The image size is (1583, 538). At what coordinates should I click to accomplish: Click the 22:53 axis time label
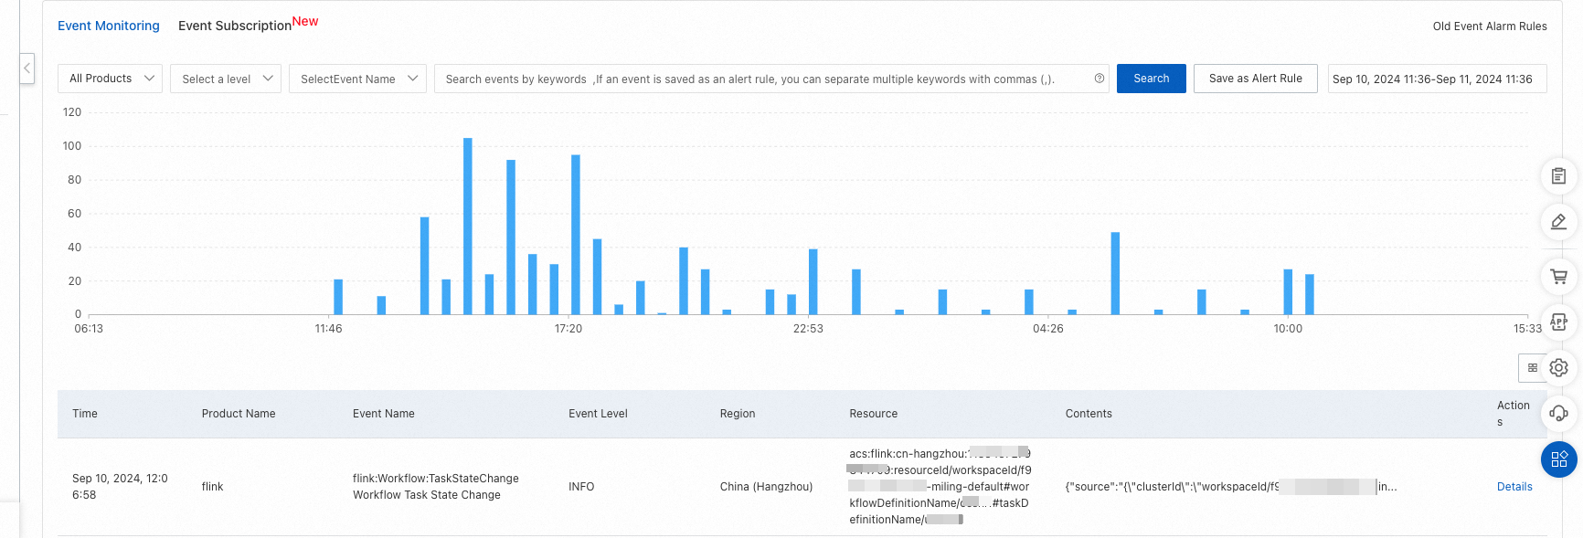[x=808, y=329]
